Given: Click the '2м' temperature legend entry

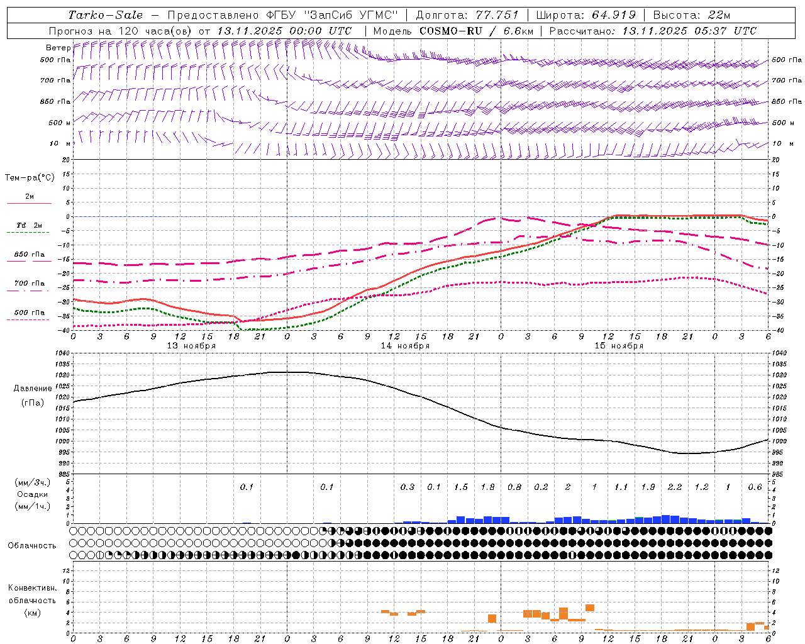Looking at the screenshot, I should (x=30, y=197).
